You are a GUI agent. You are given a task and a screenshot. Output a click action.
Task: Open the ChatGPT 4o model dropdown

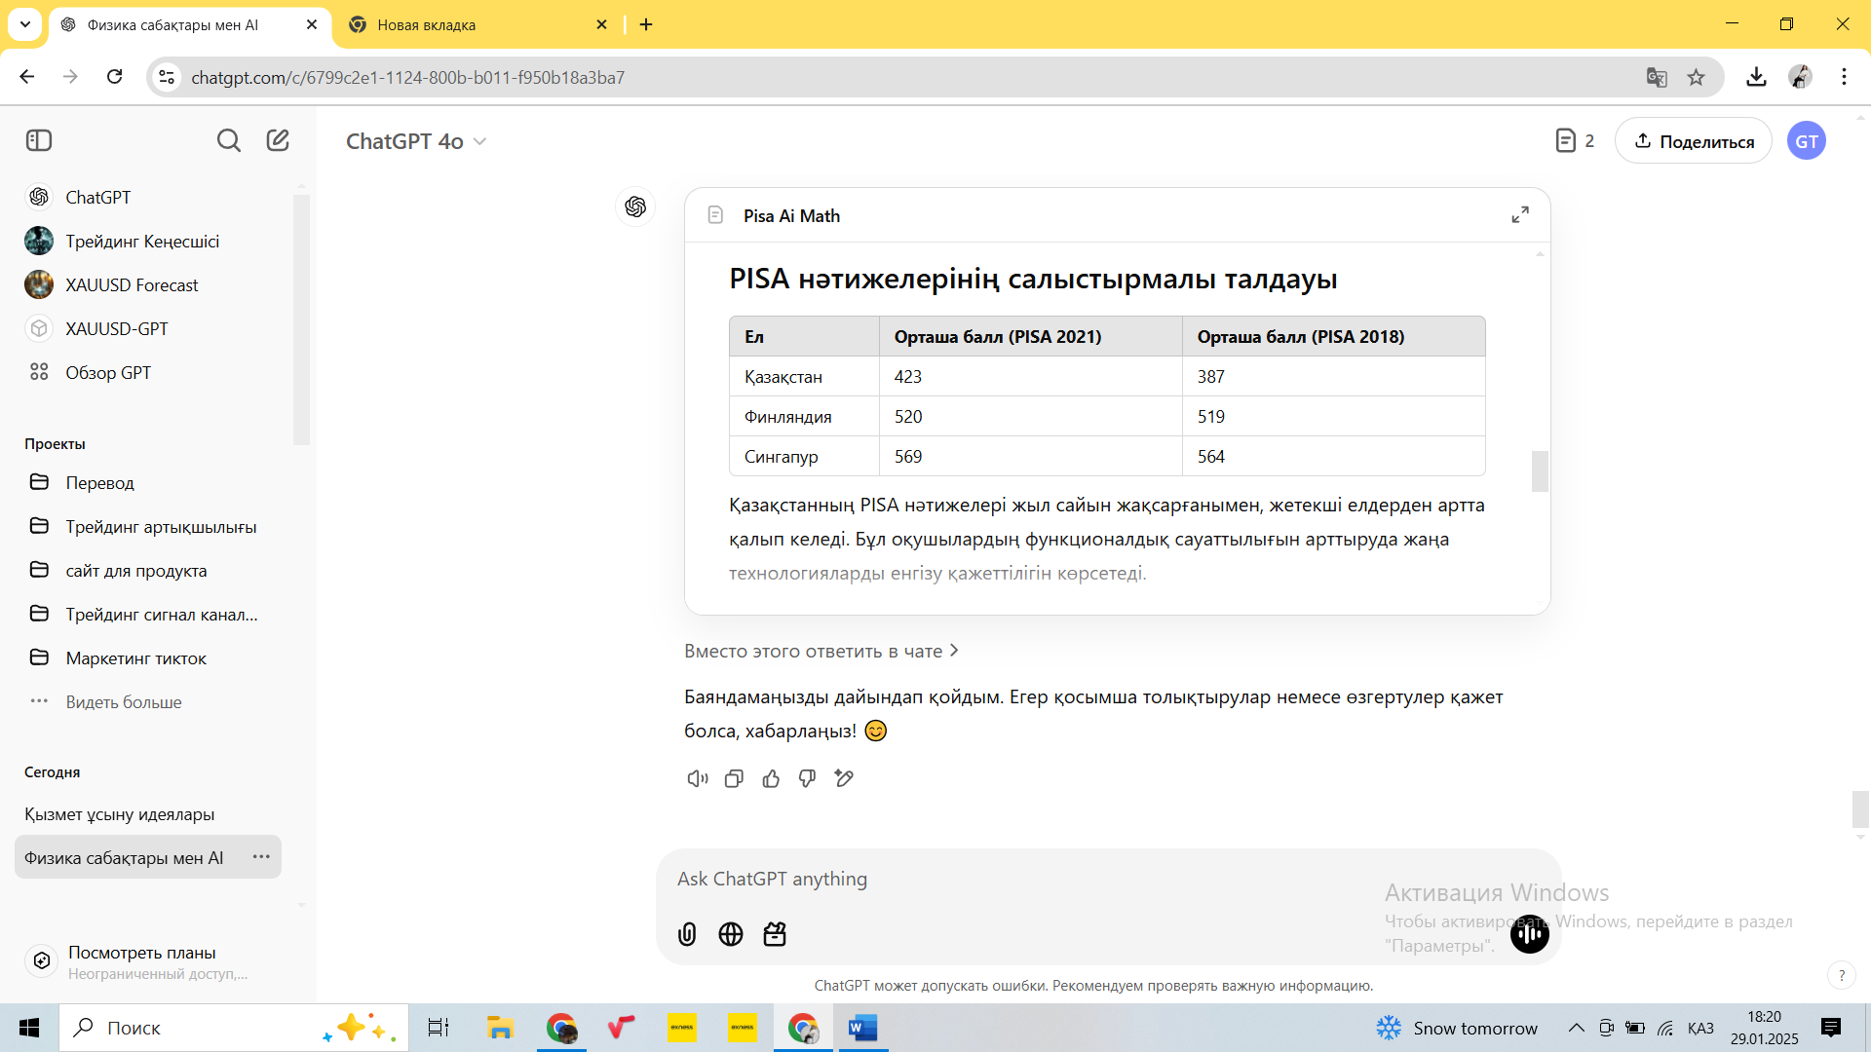tap(416, 141)
